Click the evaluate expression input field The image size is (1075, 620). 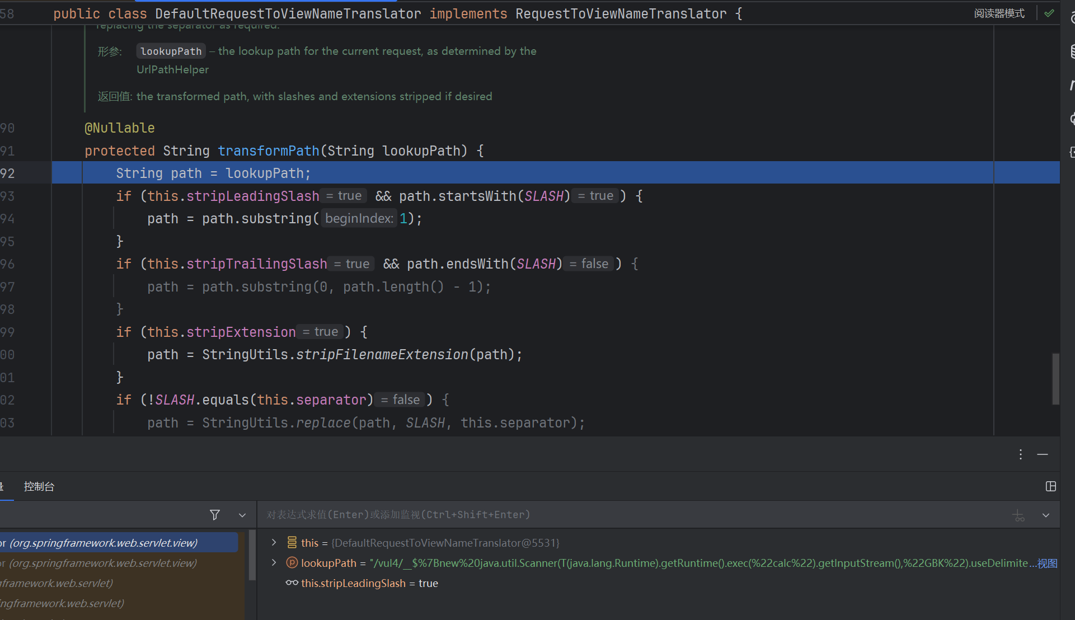pos(616,515)
